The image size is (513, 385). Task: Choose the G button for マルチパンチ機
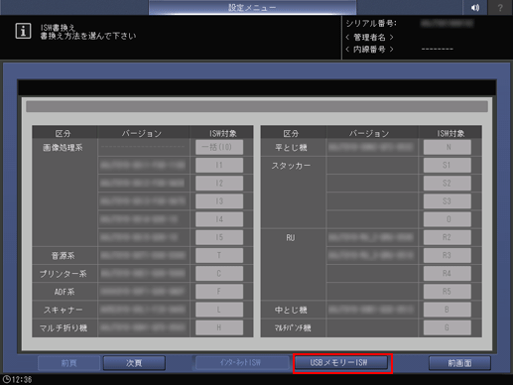click(448, 327)
